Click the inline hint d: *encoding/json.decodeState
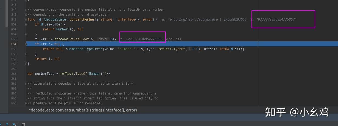 (x=190, y=19)
